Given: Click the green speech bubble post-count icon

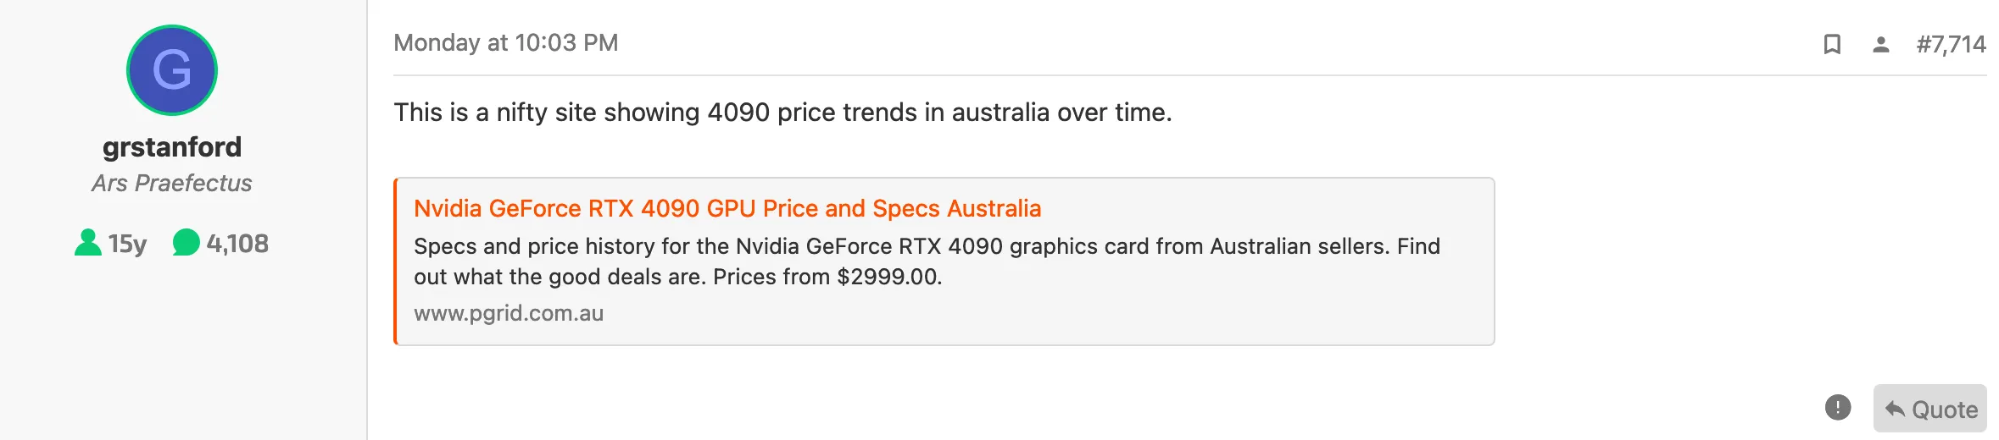Looking at the screenshot, I should (186, 243).
